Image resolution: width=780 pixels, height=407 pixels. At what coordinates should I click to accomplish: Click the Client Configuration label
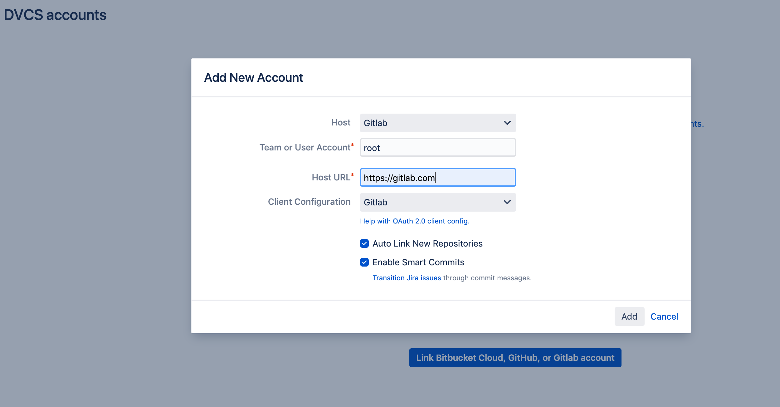[309, 202]
